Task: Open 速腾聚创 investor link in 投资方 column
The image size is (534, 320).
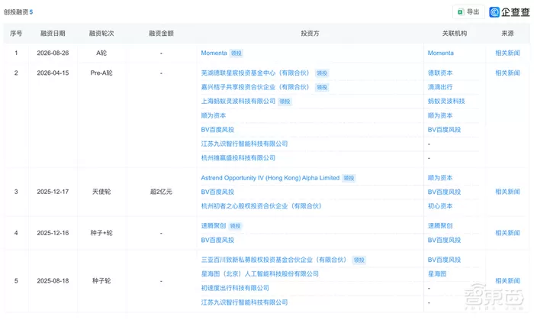Action: (x=214, y=225)
